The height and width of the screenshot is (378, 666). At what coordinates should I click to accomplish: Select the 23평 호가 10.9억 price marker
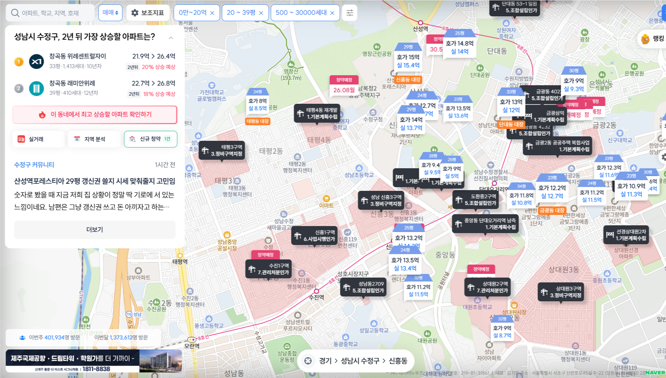click(x=631, y=187)
